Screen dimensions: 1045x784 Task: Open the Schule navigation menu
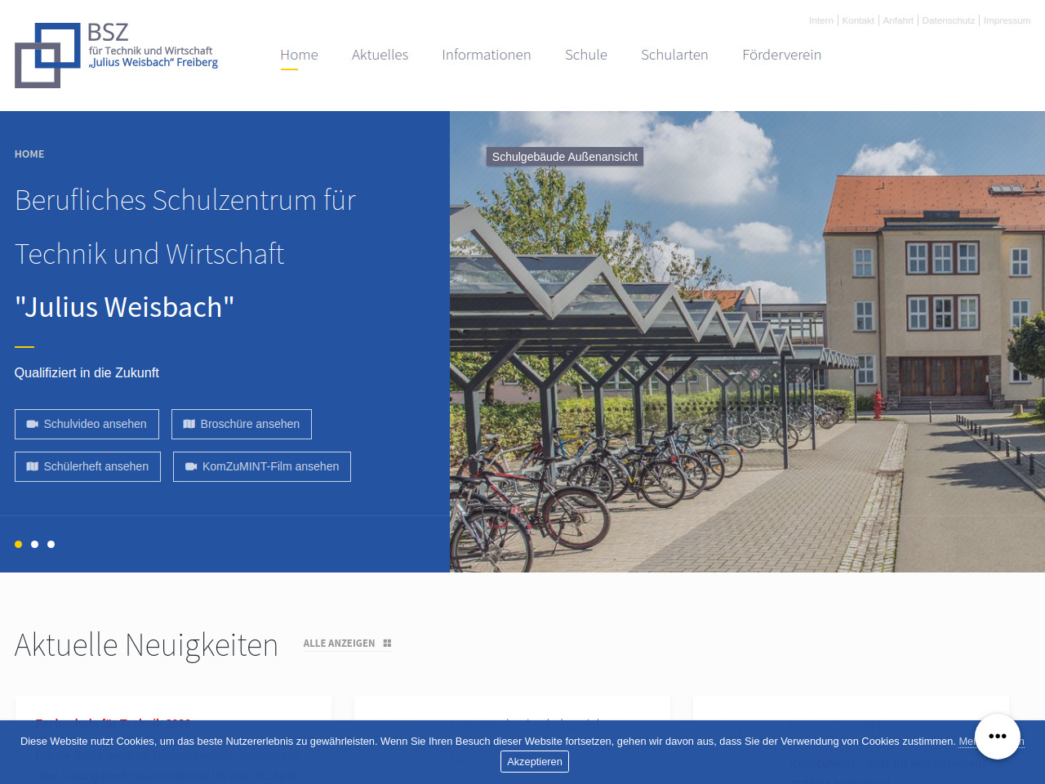point(585,55)
